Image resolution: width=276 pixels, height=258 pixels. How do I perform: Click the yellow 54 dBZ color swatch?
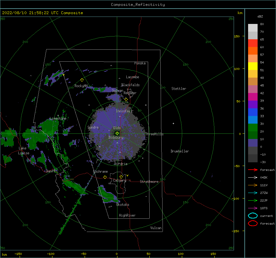coord(253,66)
